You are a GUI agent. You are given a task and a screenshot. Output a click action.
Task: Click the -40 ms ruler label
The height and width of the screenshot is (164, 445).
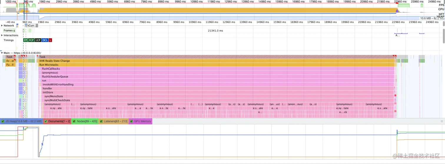click(x=10, y=22)
